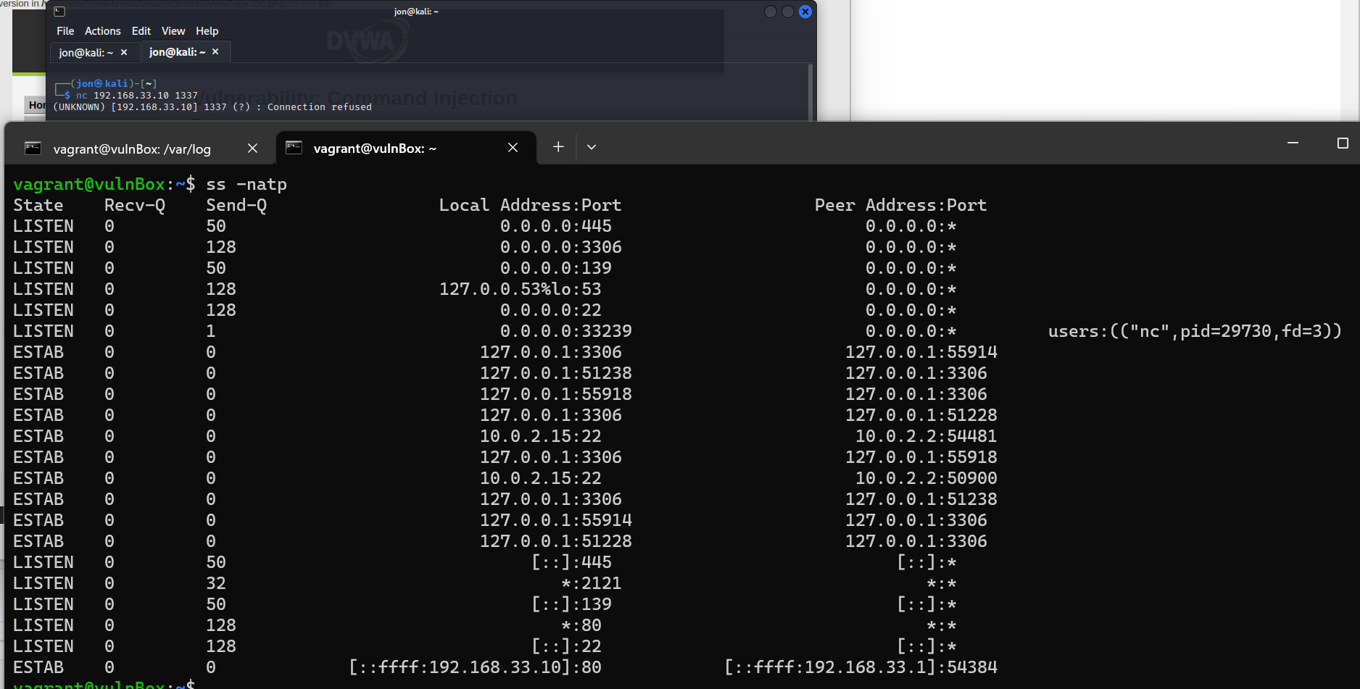Close the vagrant@vulnBox: /var/log tab
This screenshot has height=689, width=1360.
tap(252, 148)
